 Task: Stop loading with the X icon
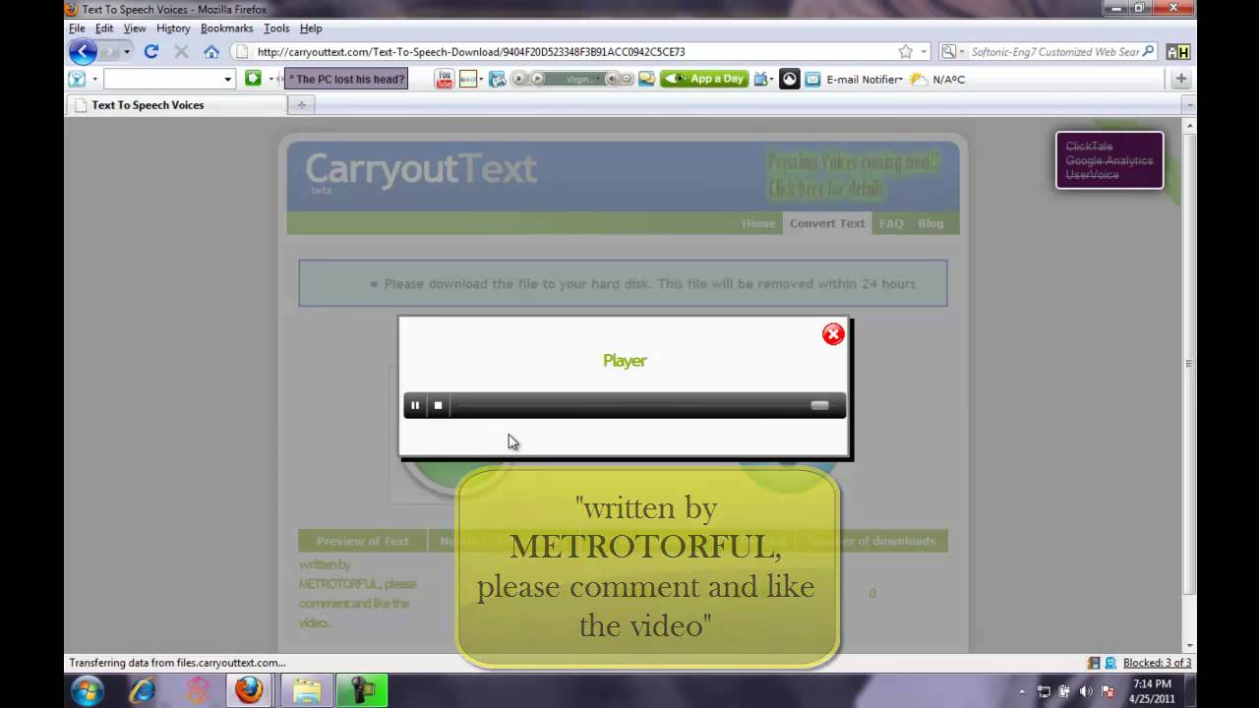[181, 52]
